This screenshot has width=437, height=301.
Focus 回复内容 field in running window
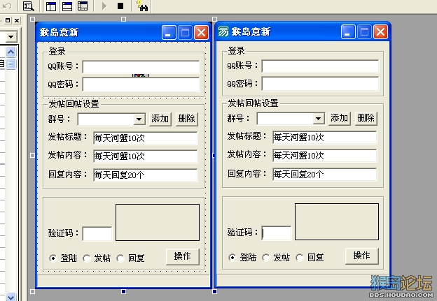(325, 175)
